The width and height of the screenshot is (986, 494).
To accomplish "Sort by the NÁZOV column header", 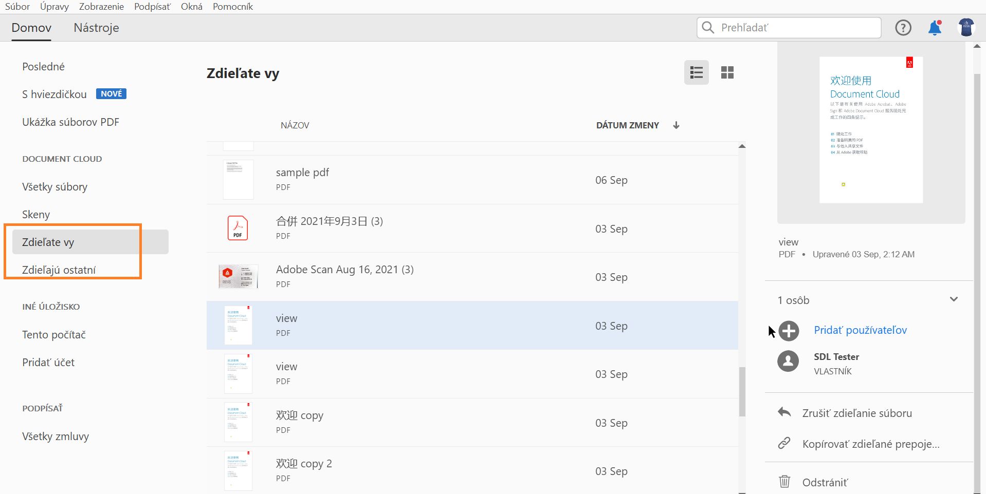I will (x=295, y=125).
